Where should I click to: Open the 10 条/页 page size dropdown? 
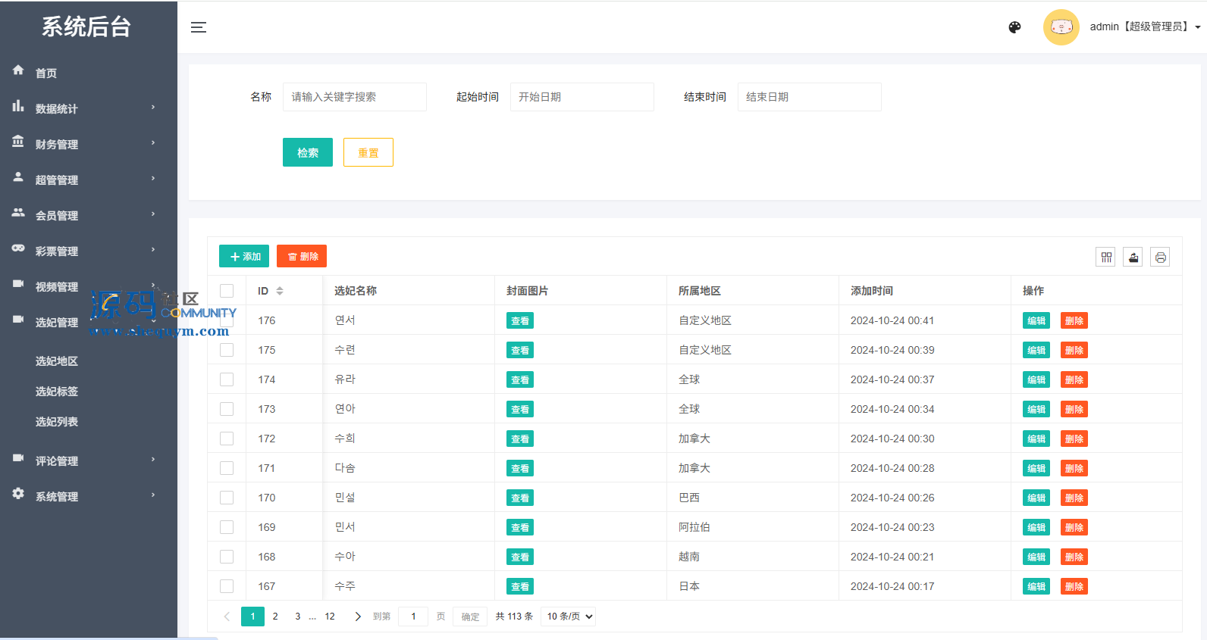(x=568, y=617)
